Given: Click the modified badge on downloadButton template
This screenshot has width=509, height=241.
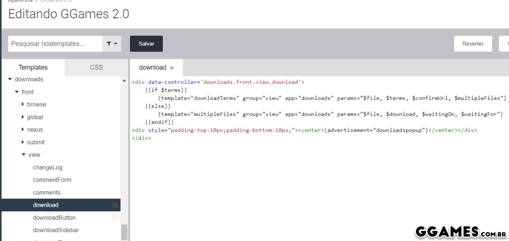Looking at the screenshot, I should 114,218.
